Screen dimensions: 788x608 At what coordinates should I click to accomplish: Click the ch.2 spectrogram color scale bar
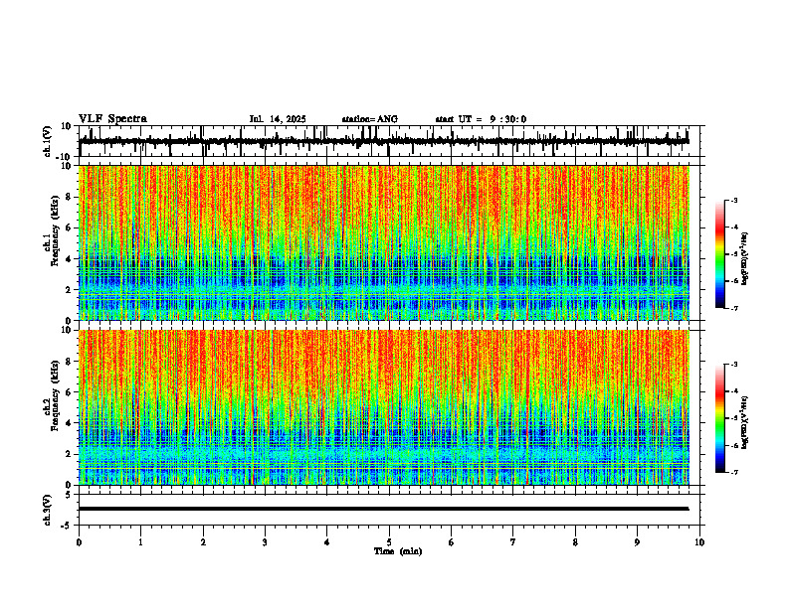(719, 418)
